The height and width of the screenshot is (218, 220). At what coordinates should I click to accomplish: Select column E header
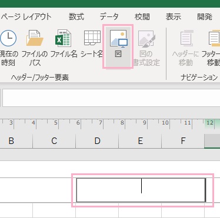(140, 141)
